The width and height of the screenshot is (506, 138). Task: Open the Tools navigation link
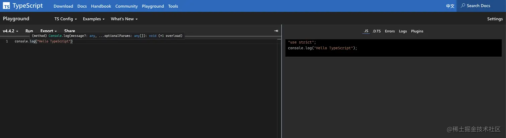coord(173,6)
